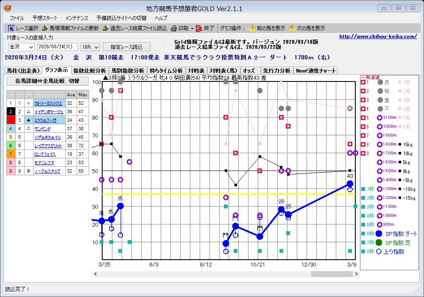Click the race date field 2020/03/24(火)
The image size is (424, 297).
click(57, 47)
